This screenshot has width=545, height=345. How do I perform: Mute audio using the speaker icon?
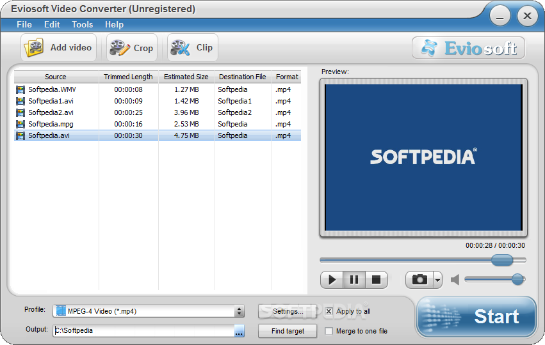[455, 280]
